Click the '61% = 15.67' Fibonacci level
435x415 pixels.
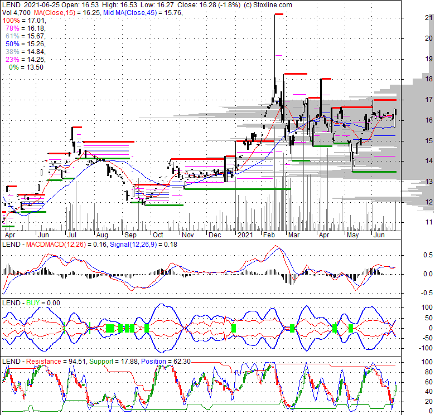(25, 36)
